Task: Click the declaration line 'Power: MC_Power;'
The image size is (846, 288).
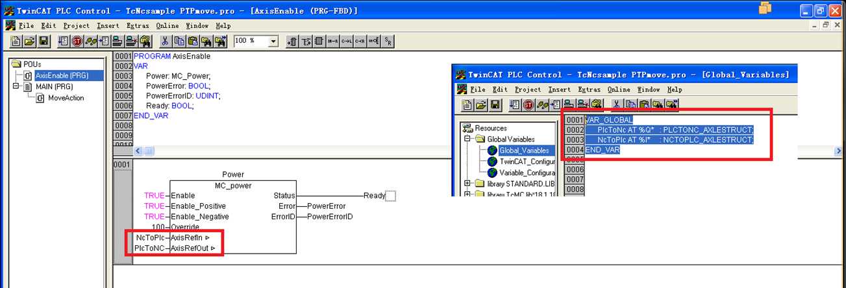Action: tap(179, 76)
